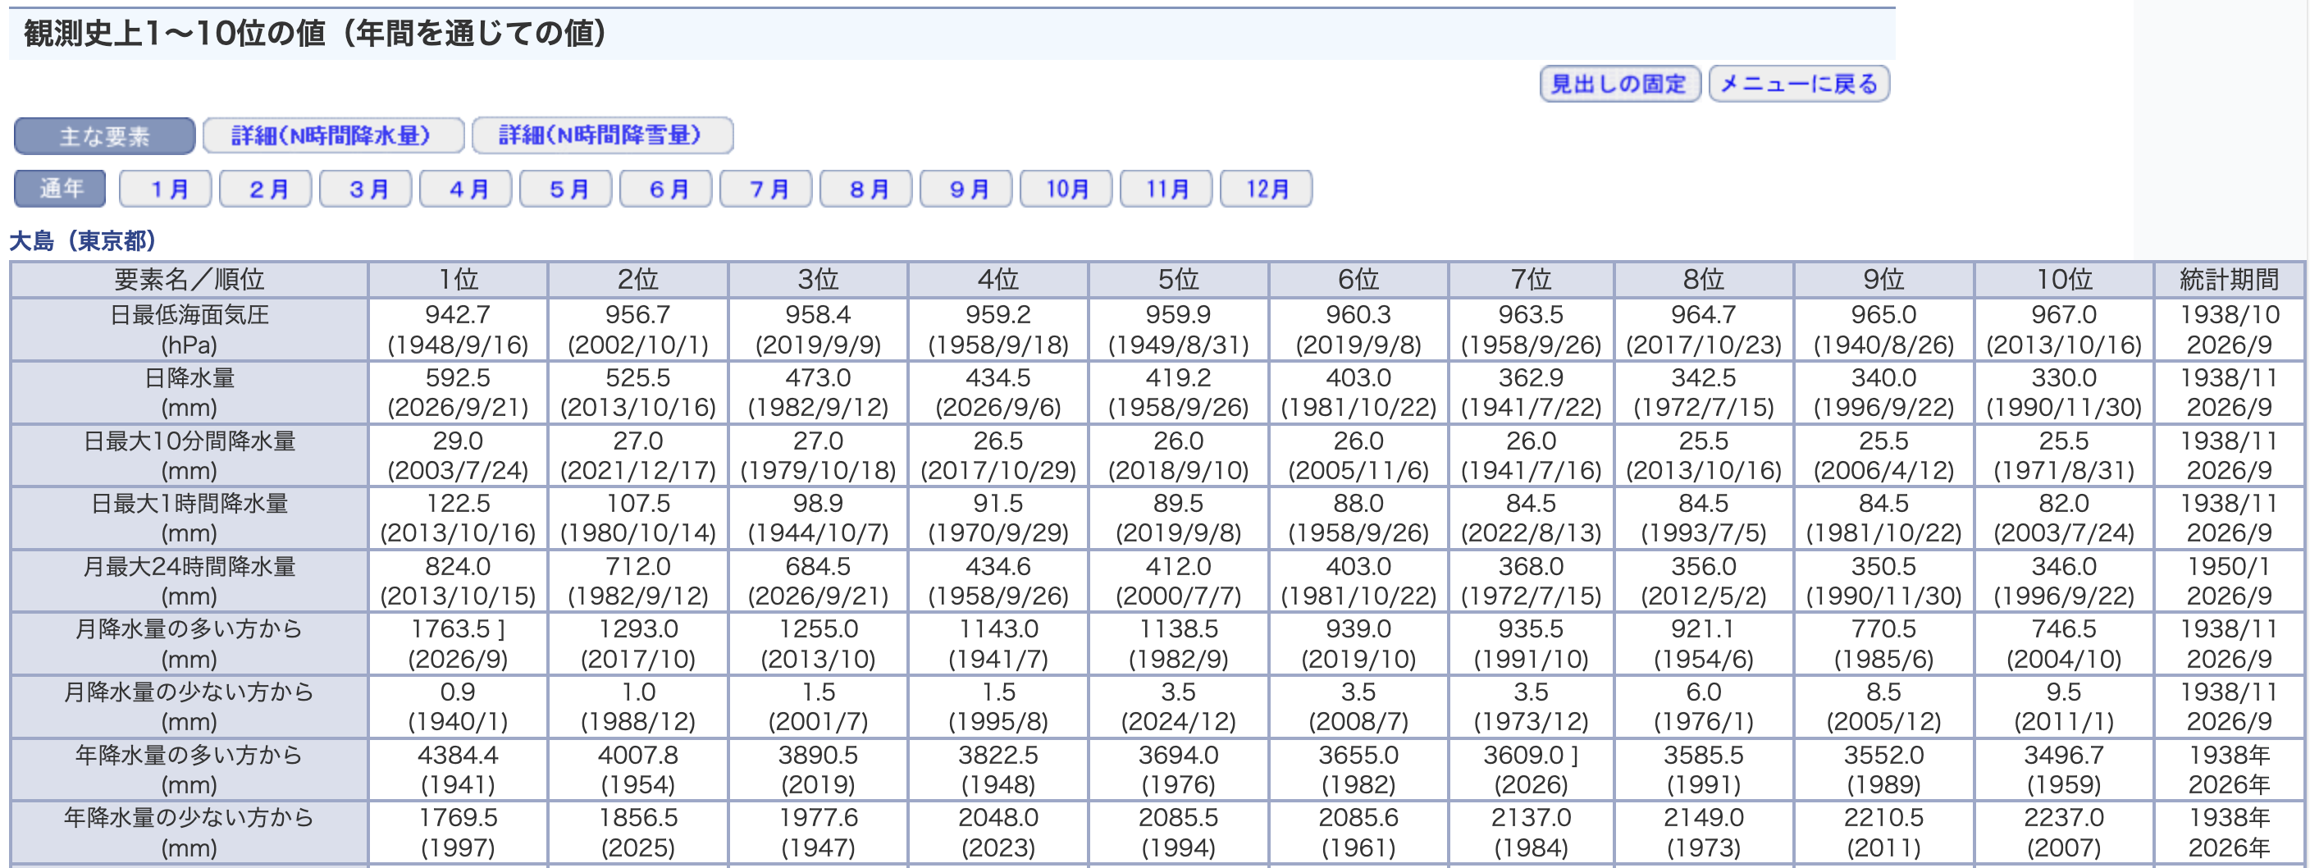Switch to the 9月 tab
This screenshot has width=2310, height=868.
pyautogui.click(x=966, y=190)
